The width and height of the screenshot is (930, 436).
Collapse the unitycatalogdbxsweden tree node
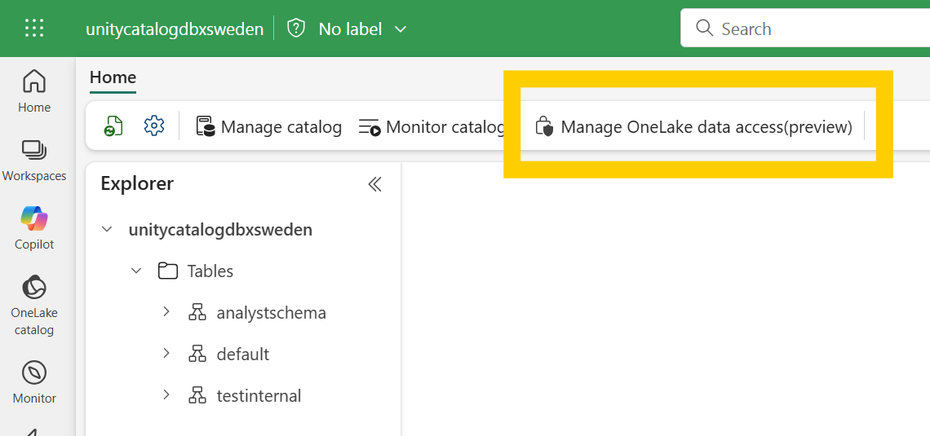point(107,230)
